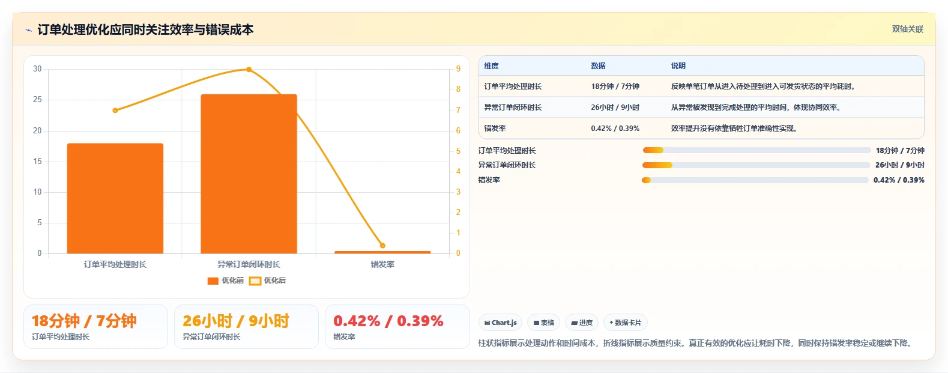
Task: Click the description starting 从异常被发现
Action: coord(756,108)
